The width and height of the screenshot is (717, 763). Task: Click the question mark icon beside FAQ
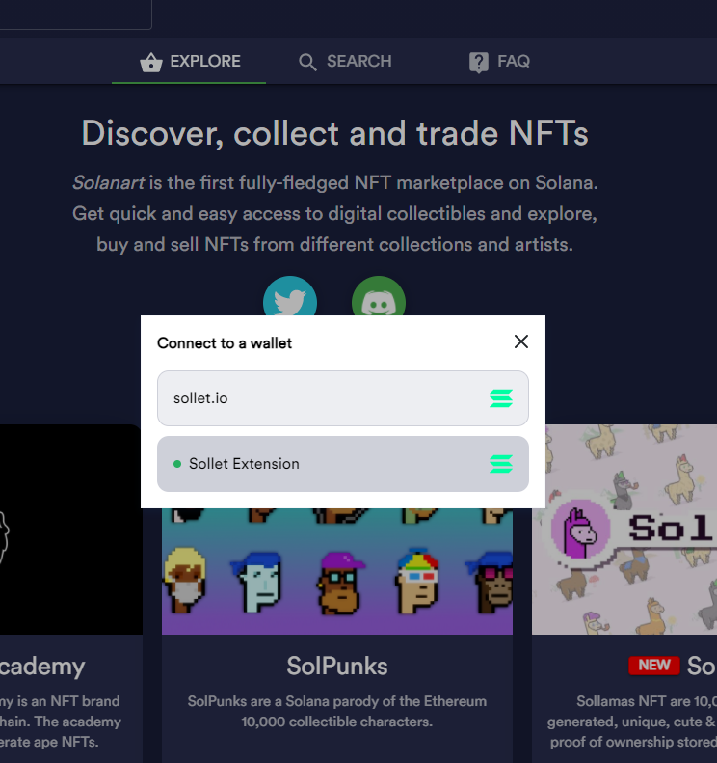click(x=479, y=63)
